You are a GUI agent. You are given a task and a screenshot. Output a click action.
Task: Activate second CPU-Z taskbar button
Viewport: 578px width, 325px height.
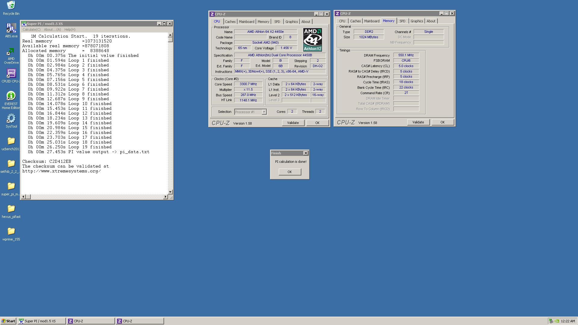[140, 321]
